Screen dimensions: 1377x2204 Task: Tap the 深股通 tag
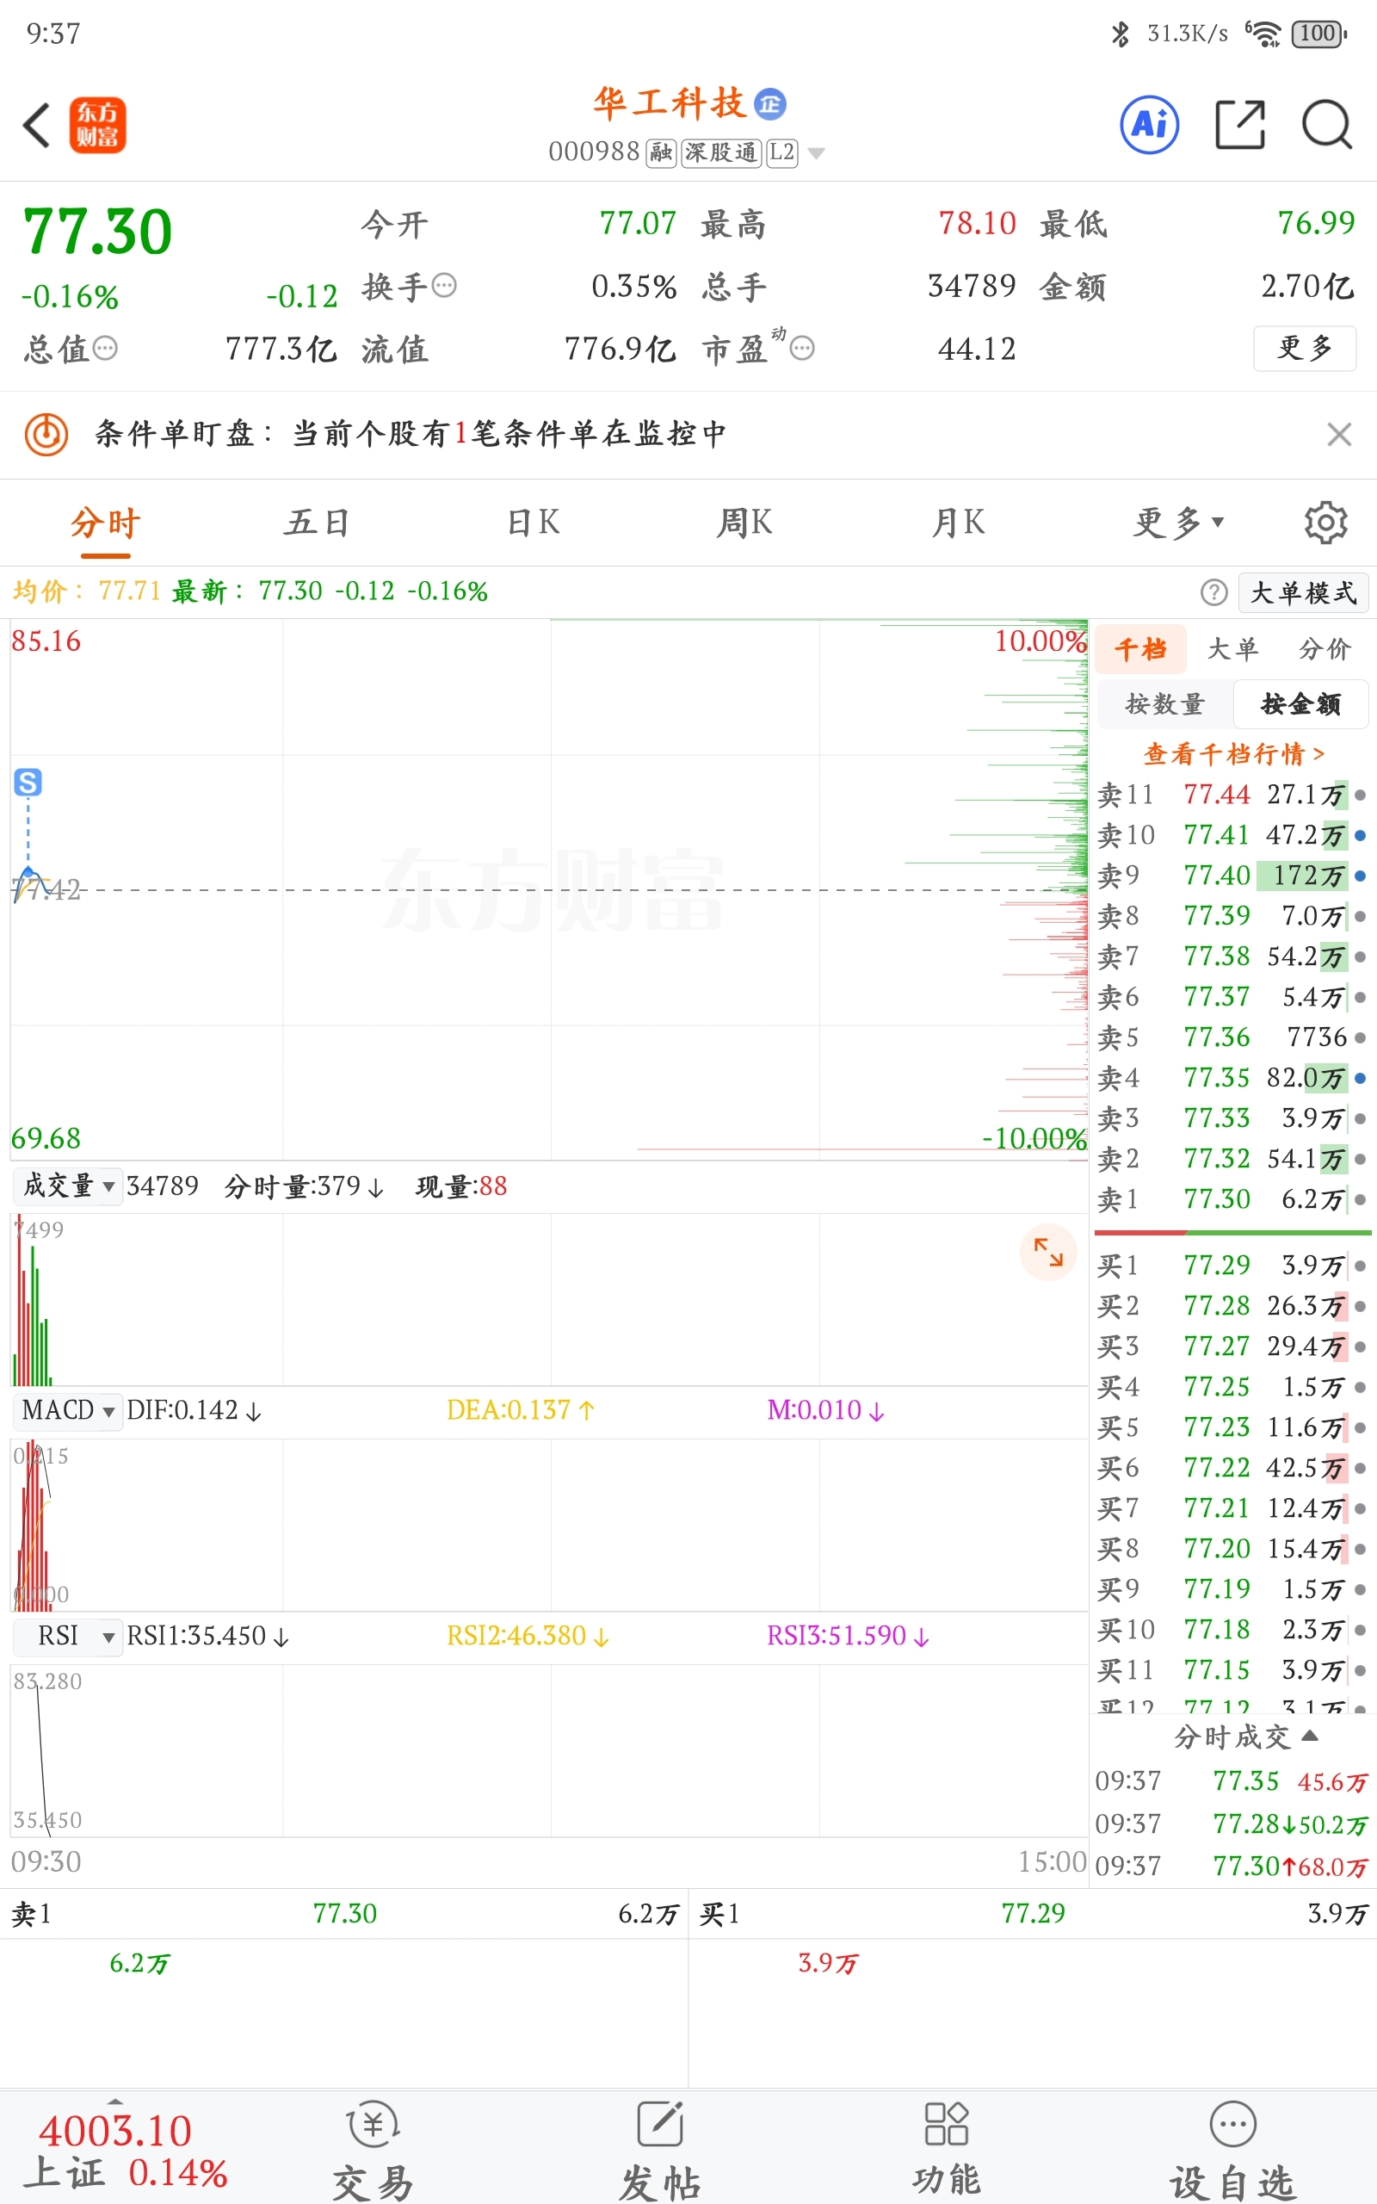tap(721, 152)
